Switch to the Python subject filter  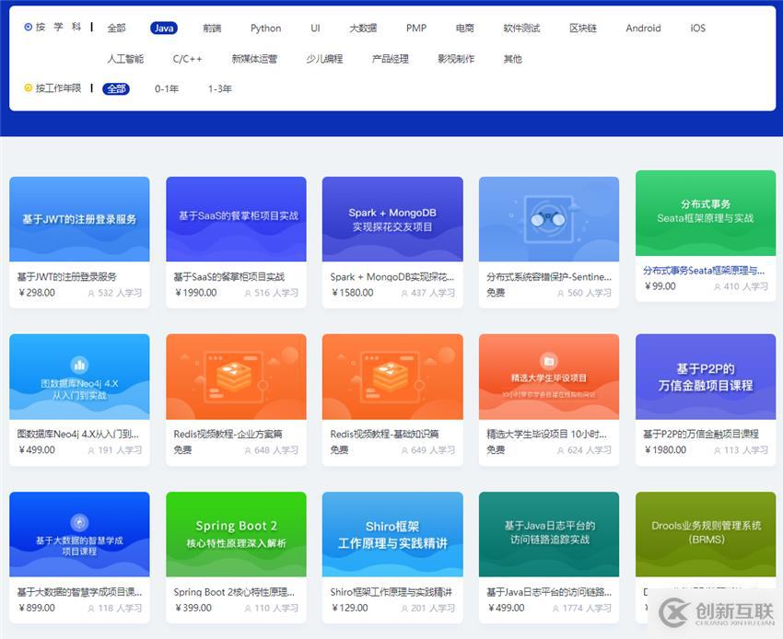266,29
